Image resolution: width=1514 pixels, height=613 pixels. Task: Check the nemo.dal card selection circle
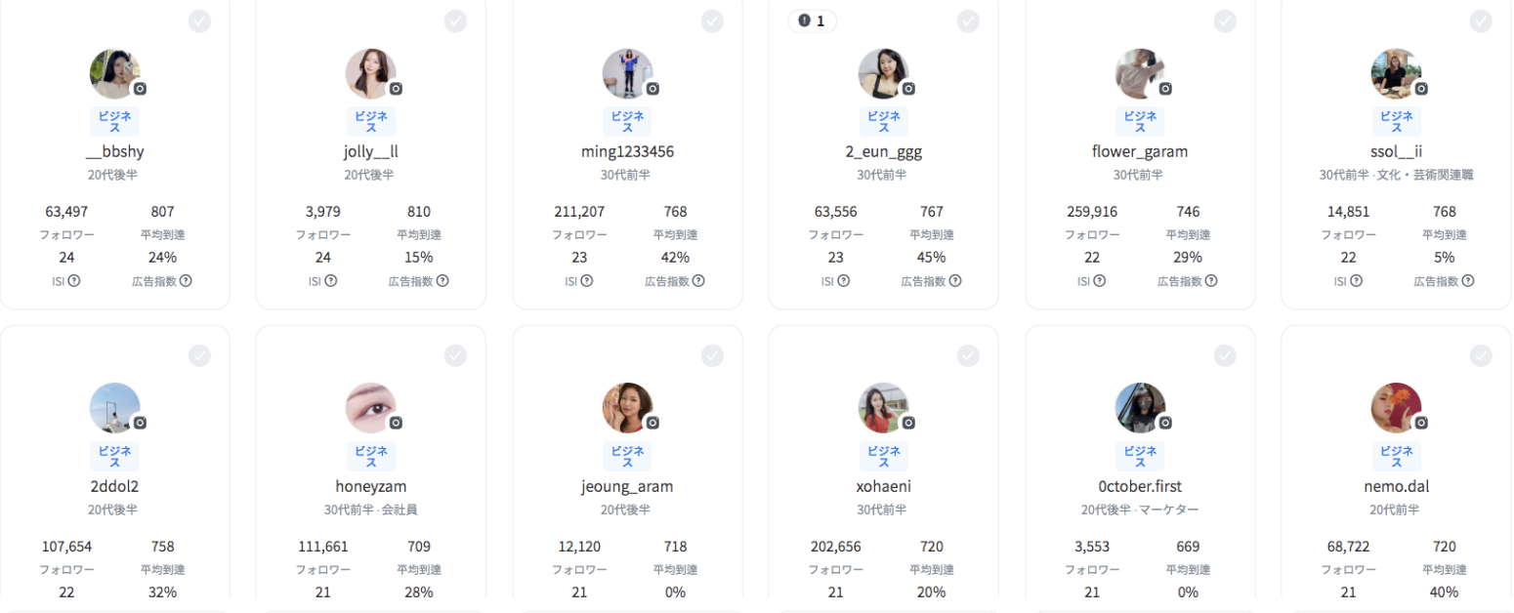pyautogui.click(x=1481, y=355)
